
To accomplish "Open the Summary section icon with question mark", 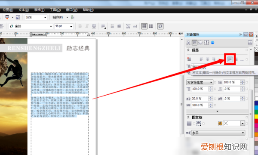I will point(206,43).
